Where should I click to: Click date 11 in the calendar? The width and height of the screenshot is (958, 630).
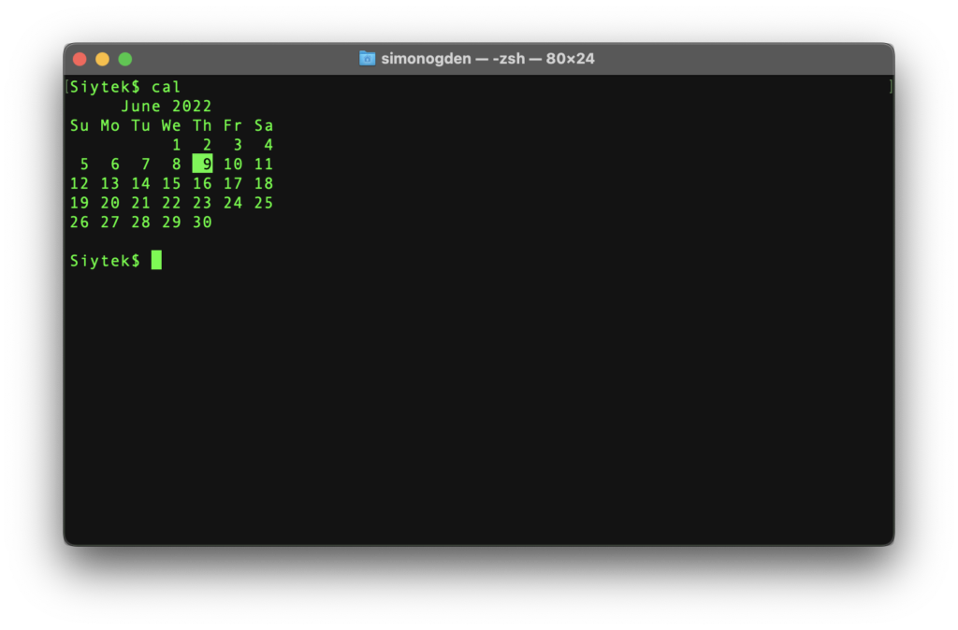[263, 165]
